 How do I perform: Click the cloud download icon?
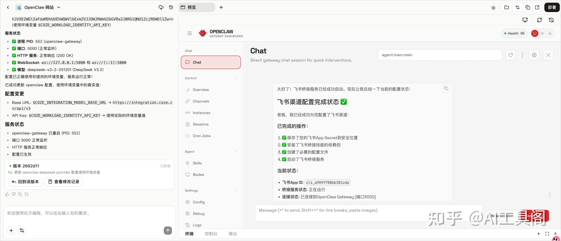pos(161,7)
